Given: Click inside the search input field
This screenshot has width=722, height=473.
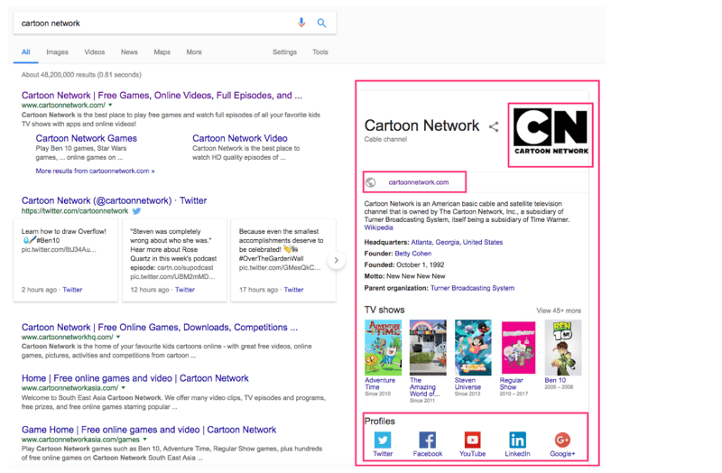Looking at the screenshot, I should tap(153, 23).
